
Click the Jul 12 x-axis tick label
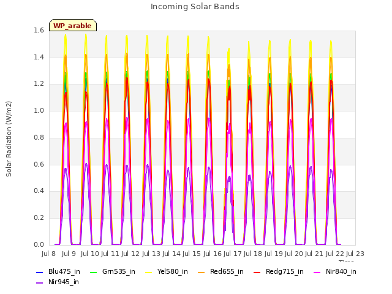tap(130, 254)
